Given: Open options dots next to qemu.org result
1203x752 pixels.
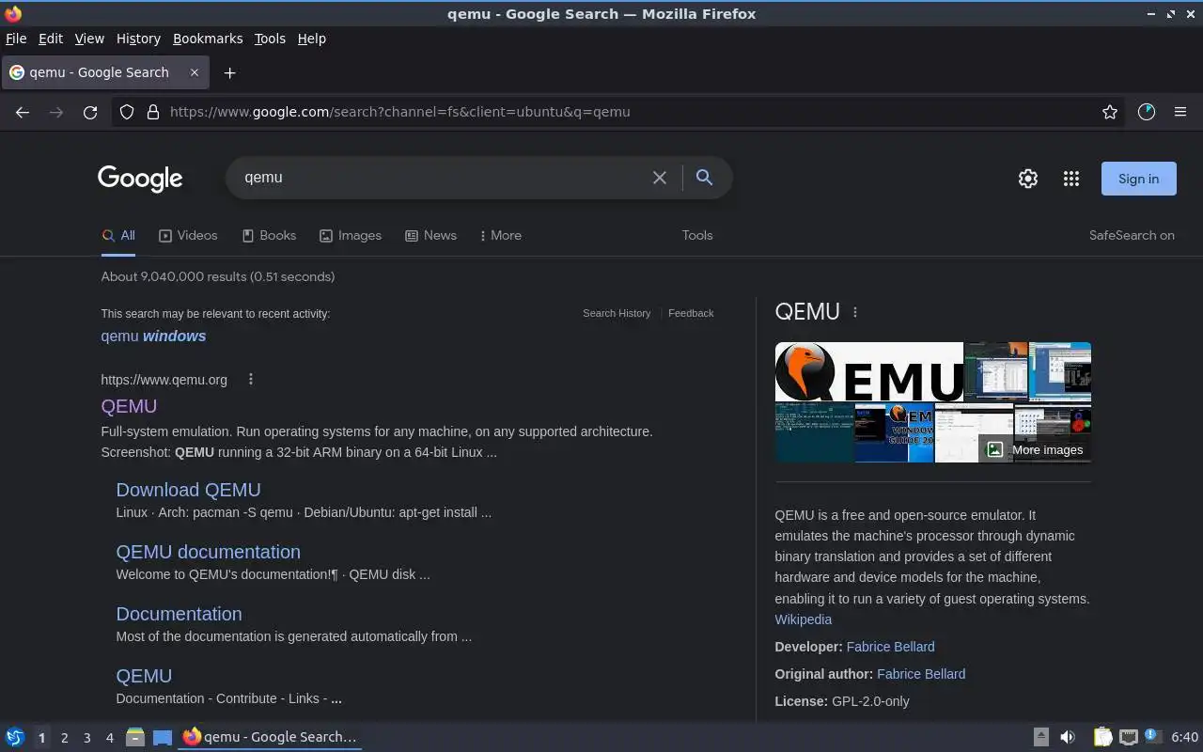Looking at the screenshot, I should tap(251, 380).
